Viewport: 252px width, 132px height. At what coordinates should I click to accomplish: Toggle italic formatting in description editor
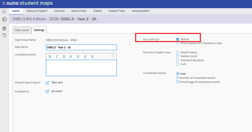tap(57, 56)
